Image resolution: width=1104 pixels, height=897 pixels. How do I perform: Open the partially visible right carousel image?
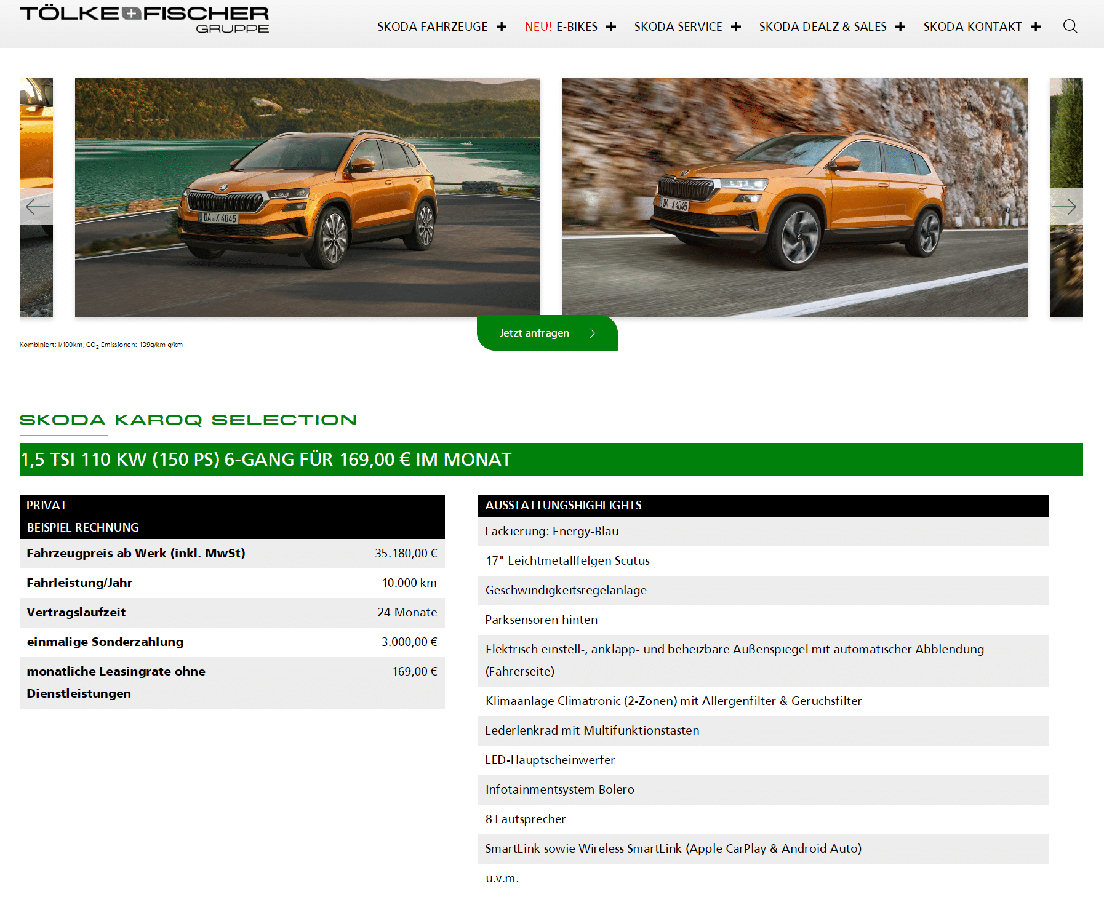pyautogui.click(x=1066, y=135)
